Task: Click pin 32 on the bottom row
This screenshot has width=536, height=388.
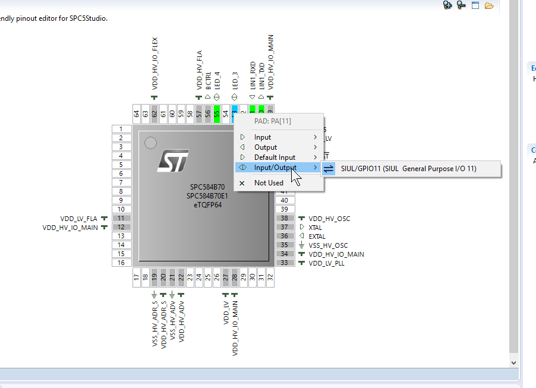Action: pos(270,277)
